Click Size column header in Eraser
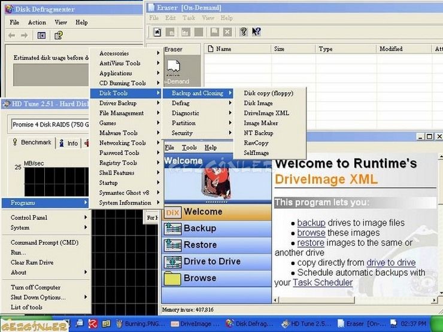 [293, 49]
